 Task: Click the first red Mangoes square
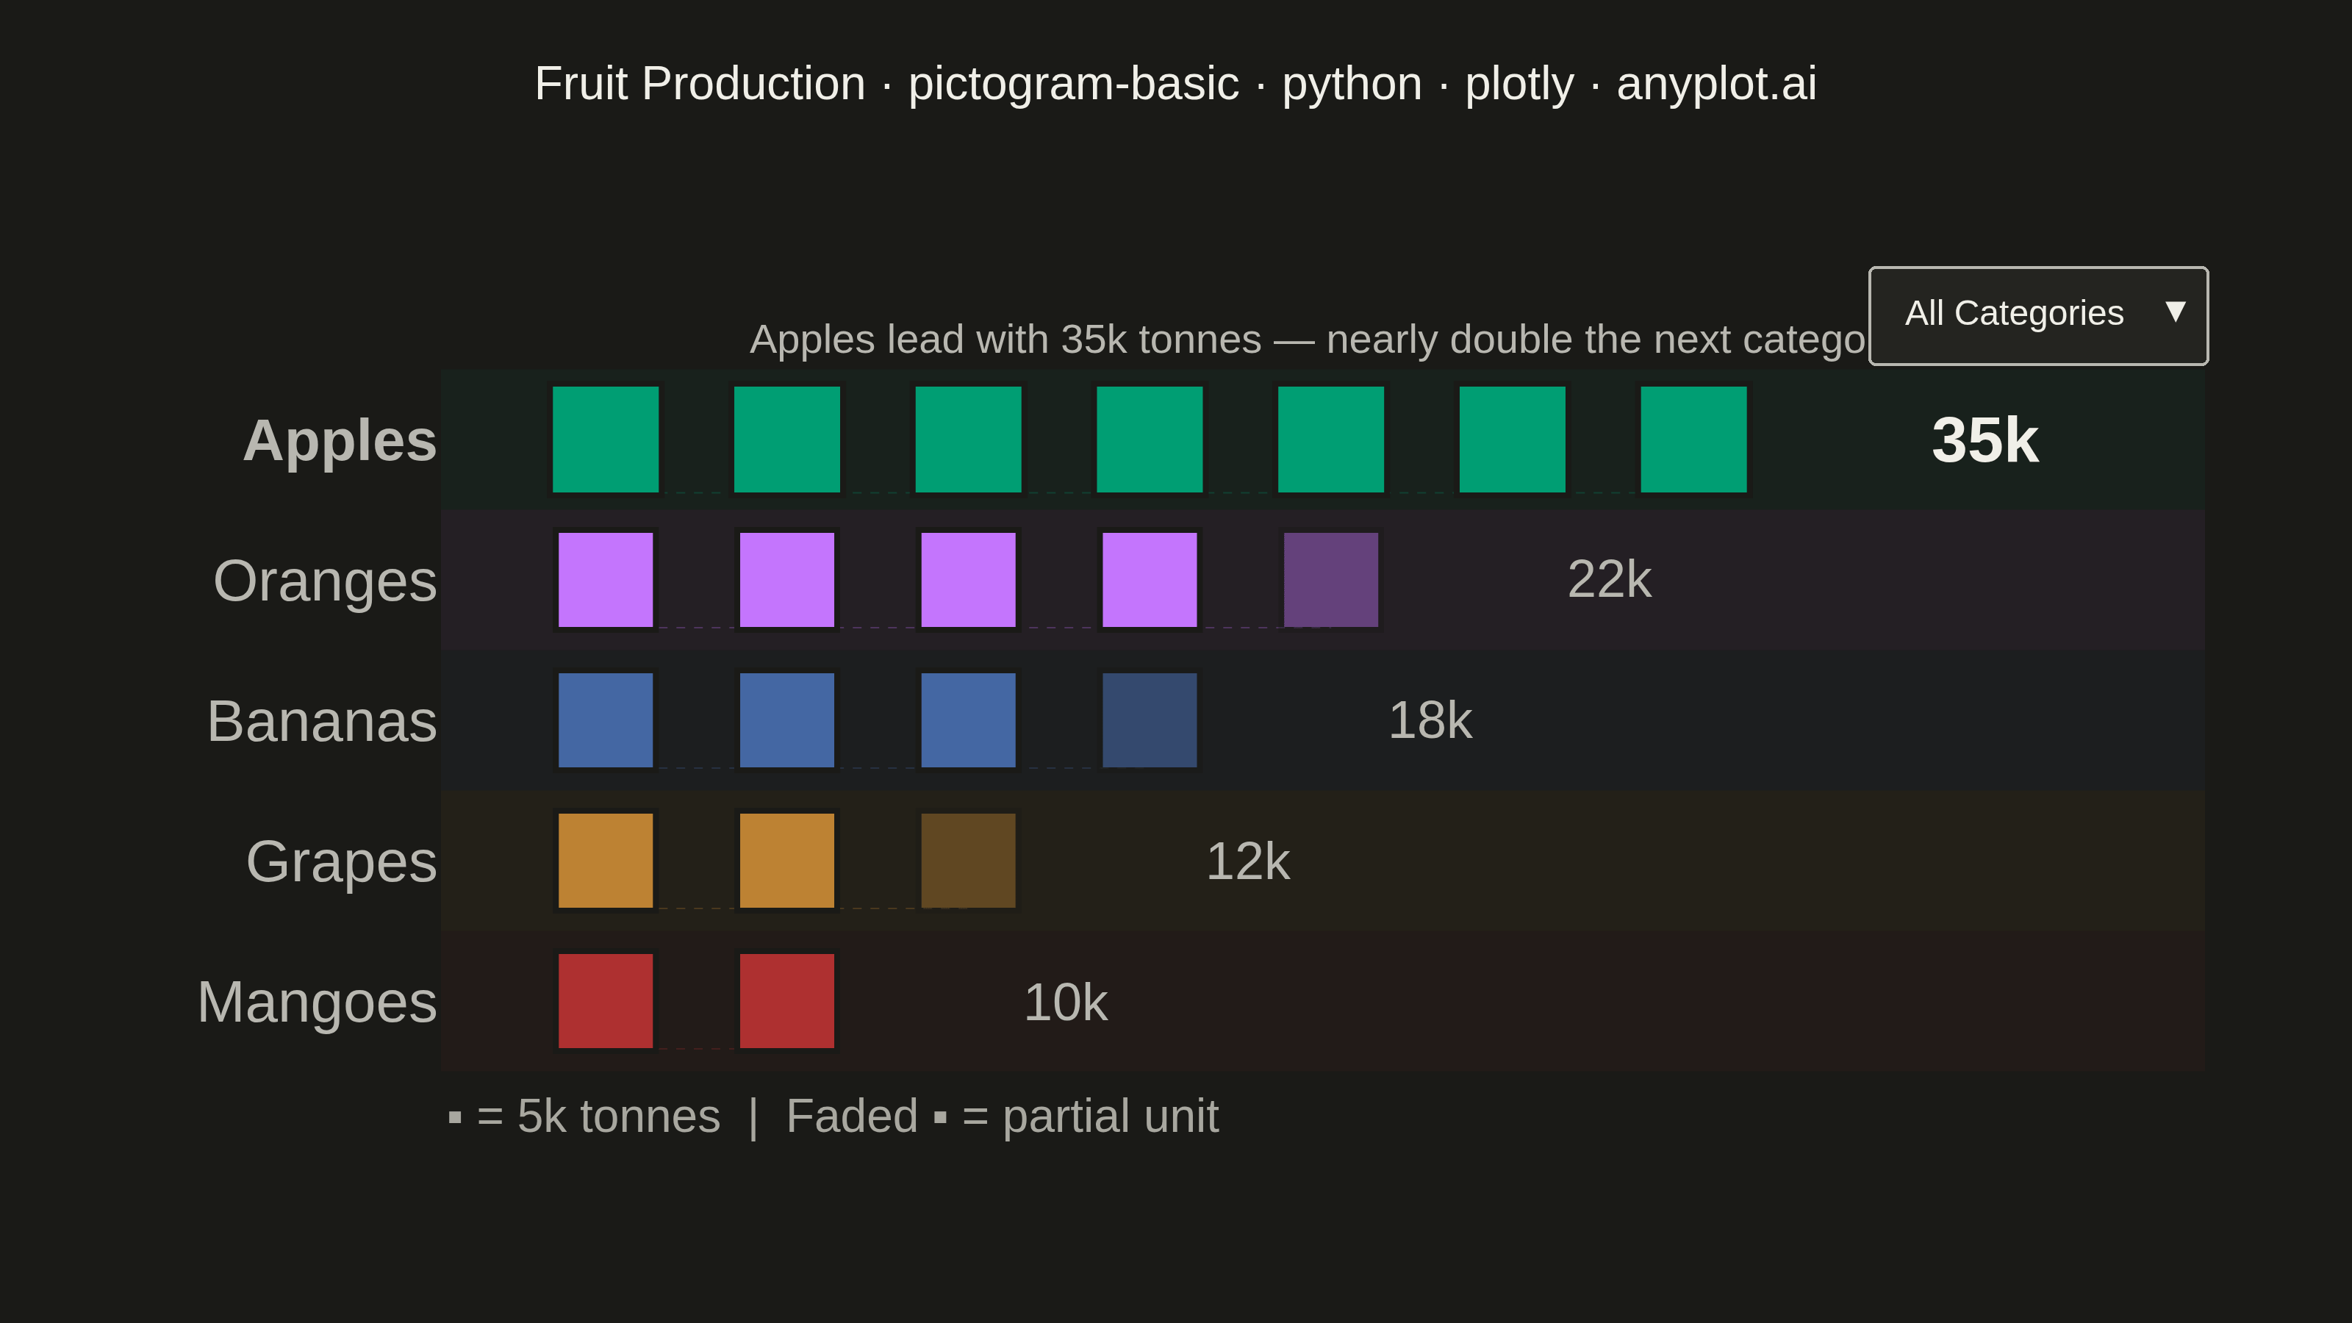[606, 1002]
